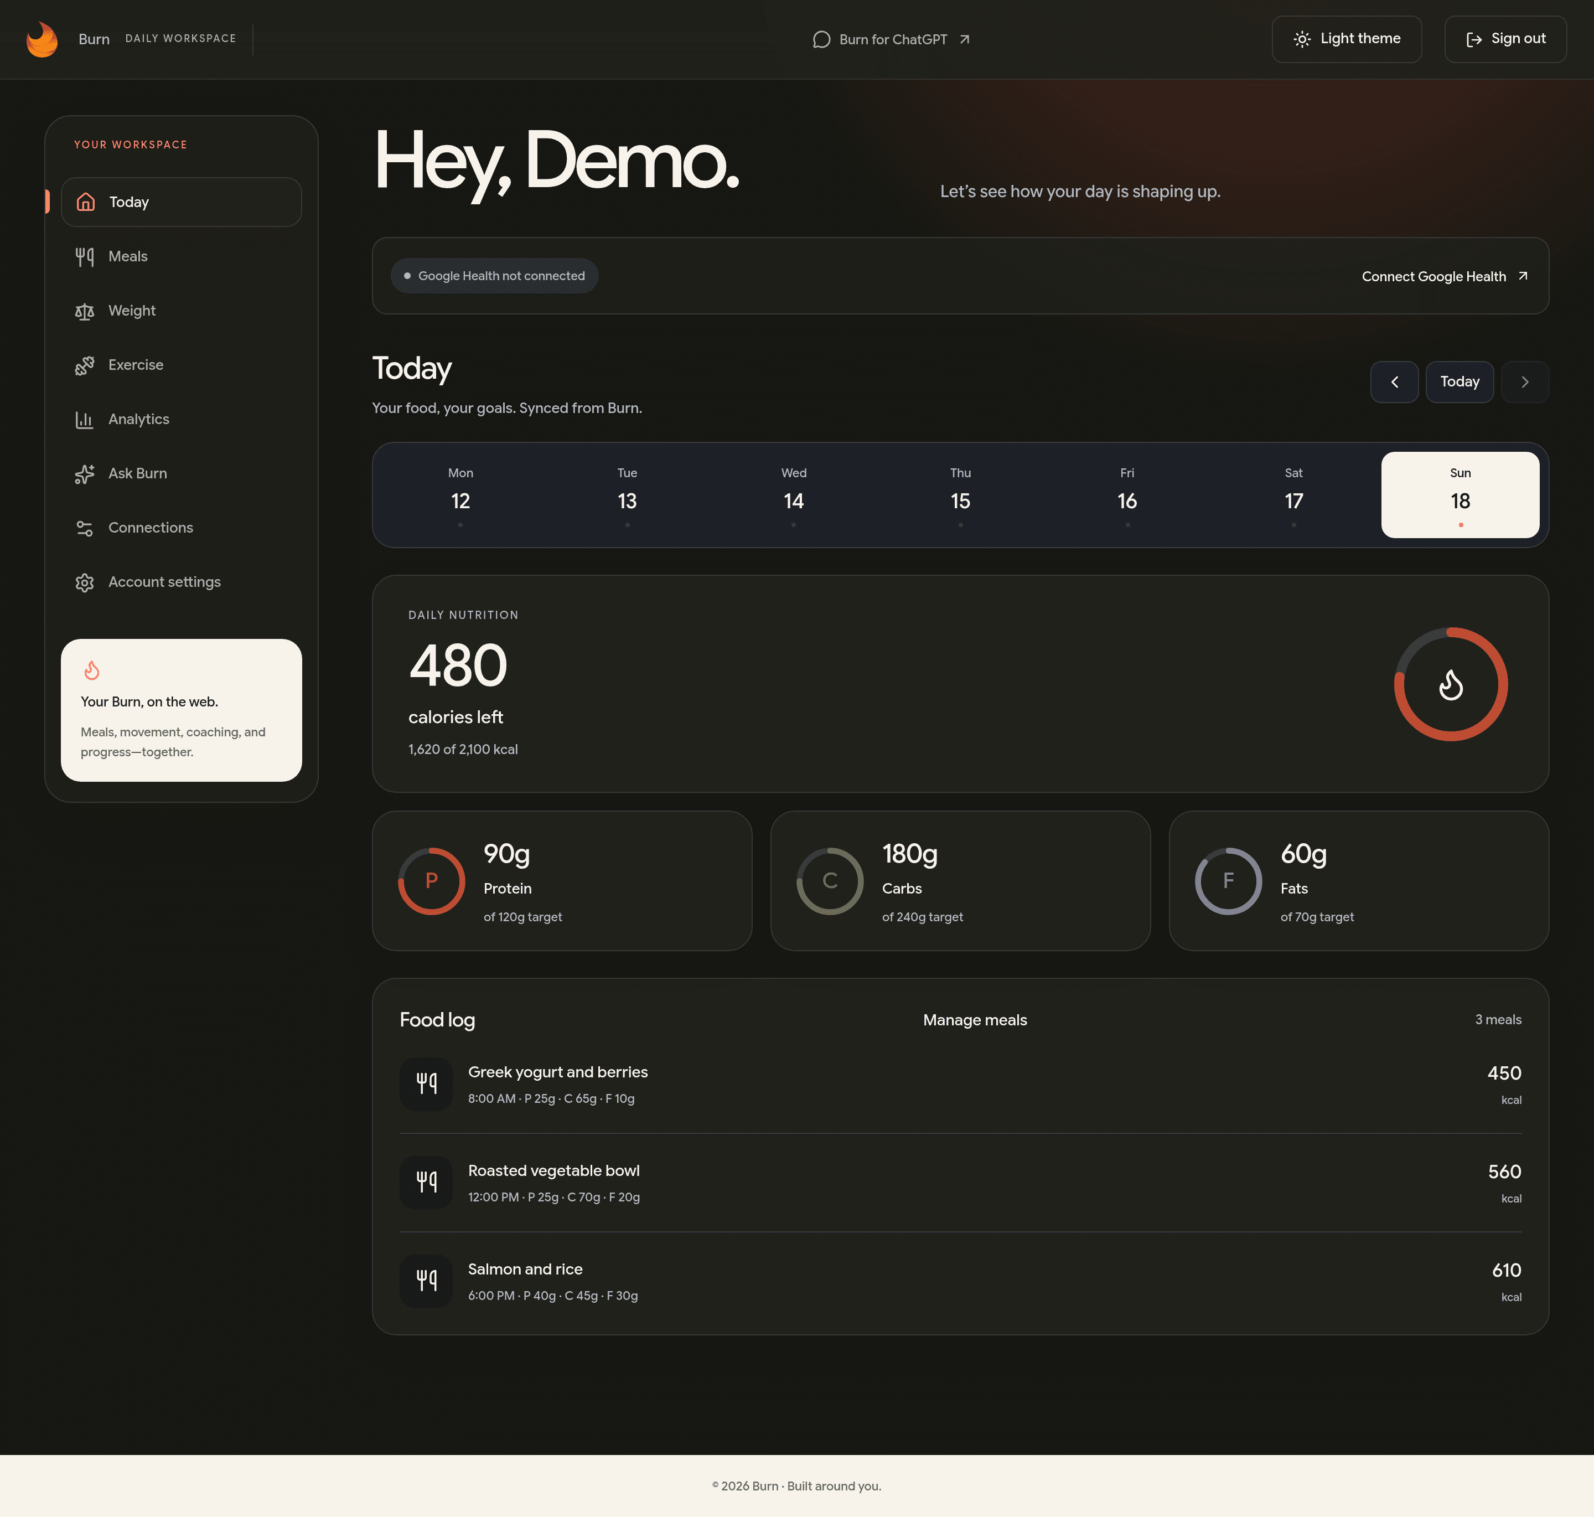Go to the next day with right chevron
Viewport: 1594px width, 1517px height.
coord(1524,381)
